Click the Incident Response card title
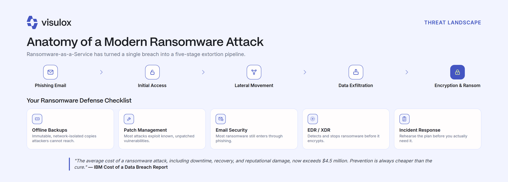 point(420,130)
